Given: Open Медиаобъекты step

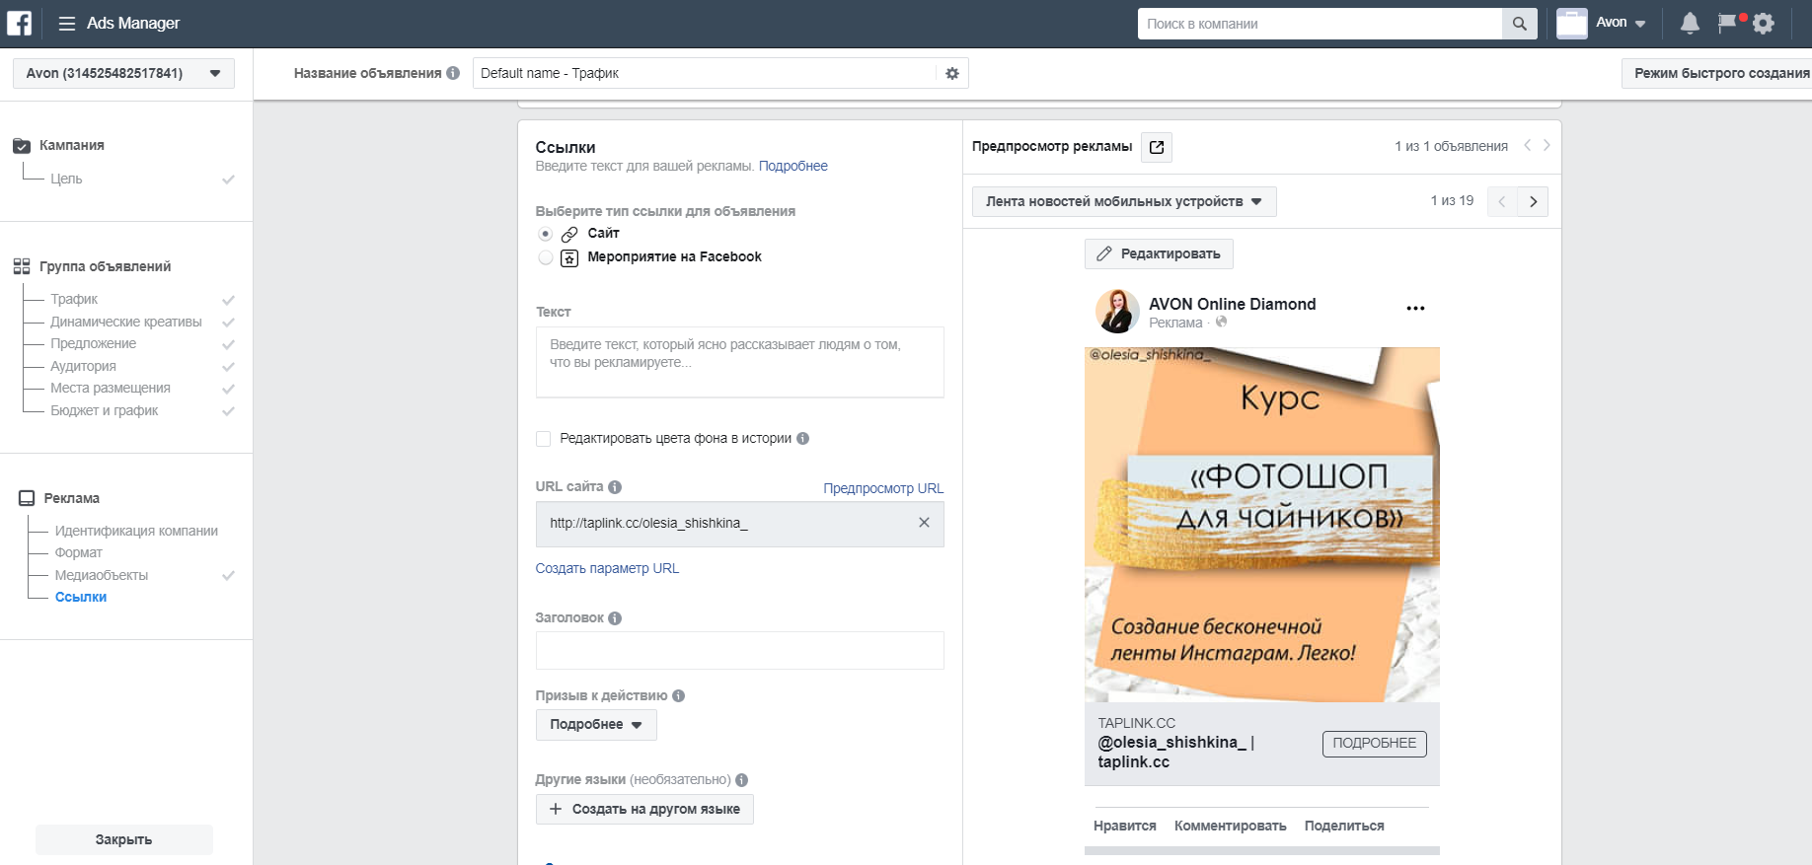Looking at the screenshot, I should (x=102, y=576).
